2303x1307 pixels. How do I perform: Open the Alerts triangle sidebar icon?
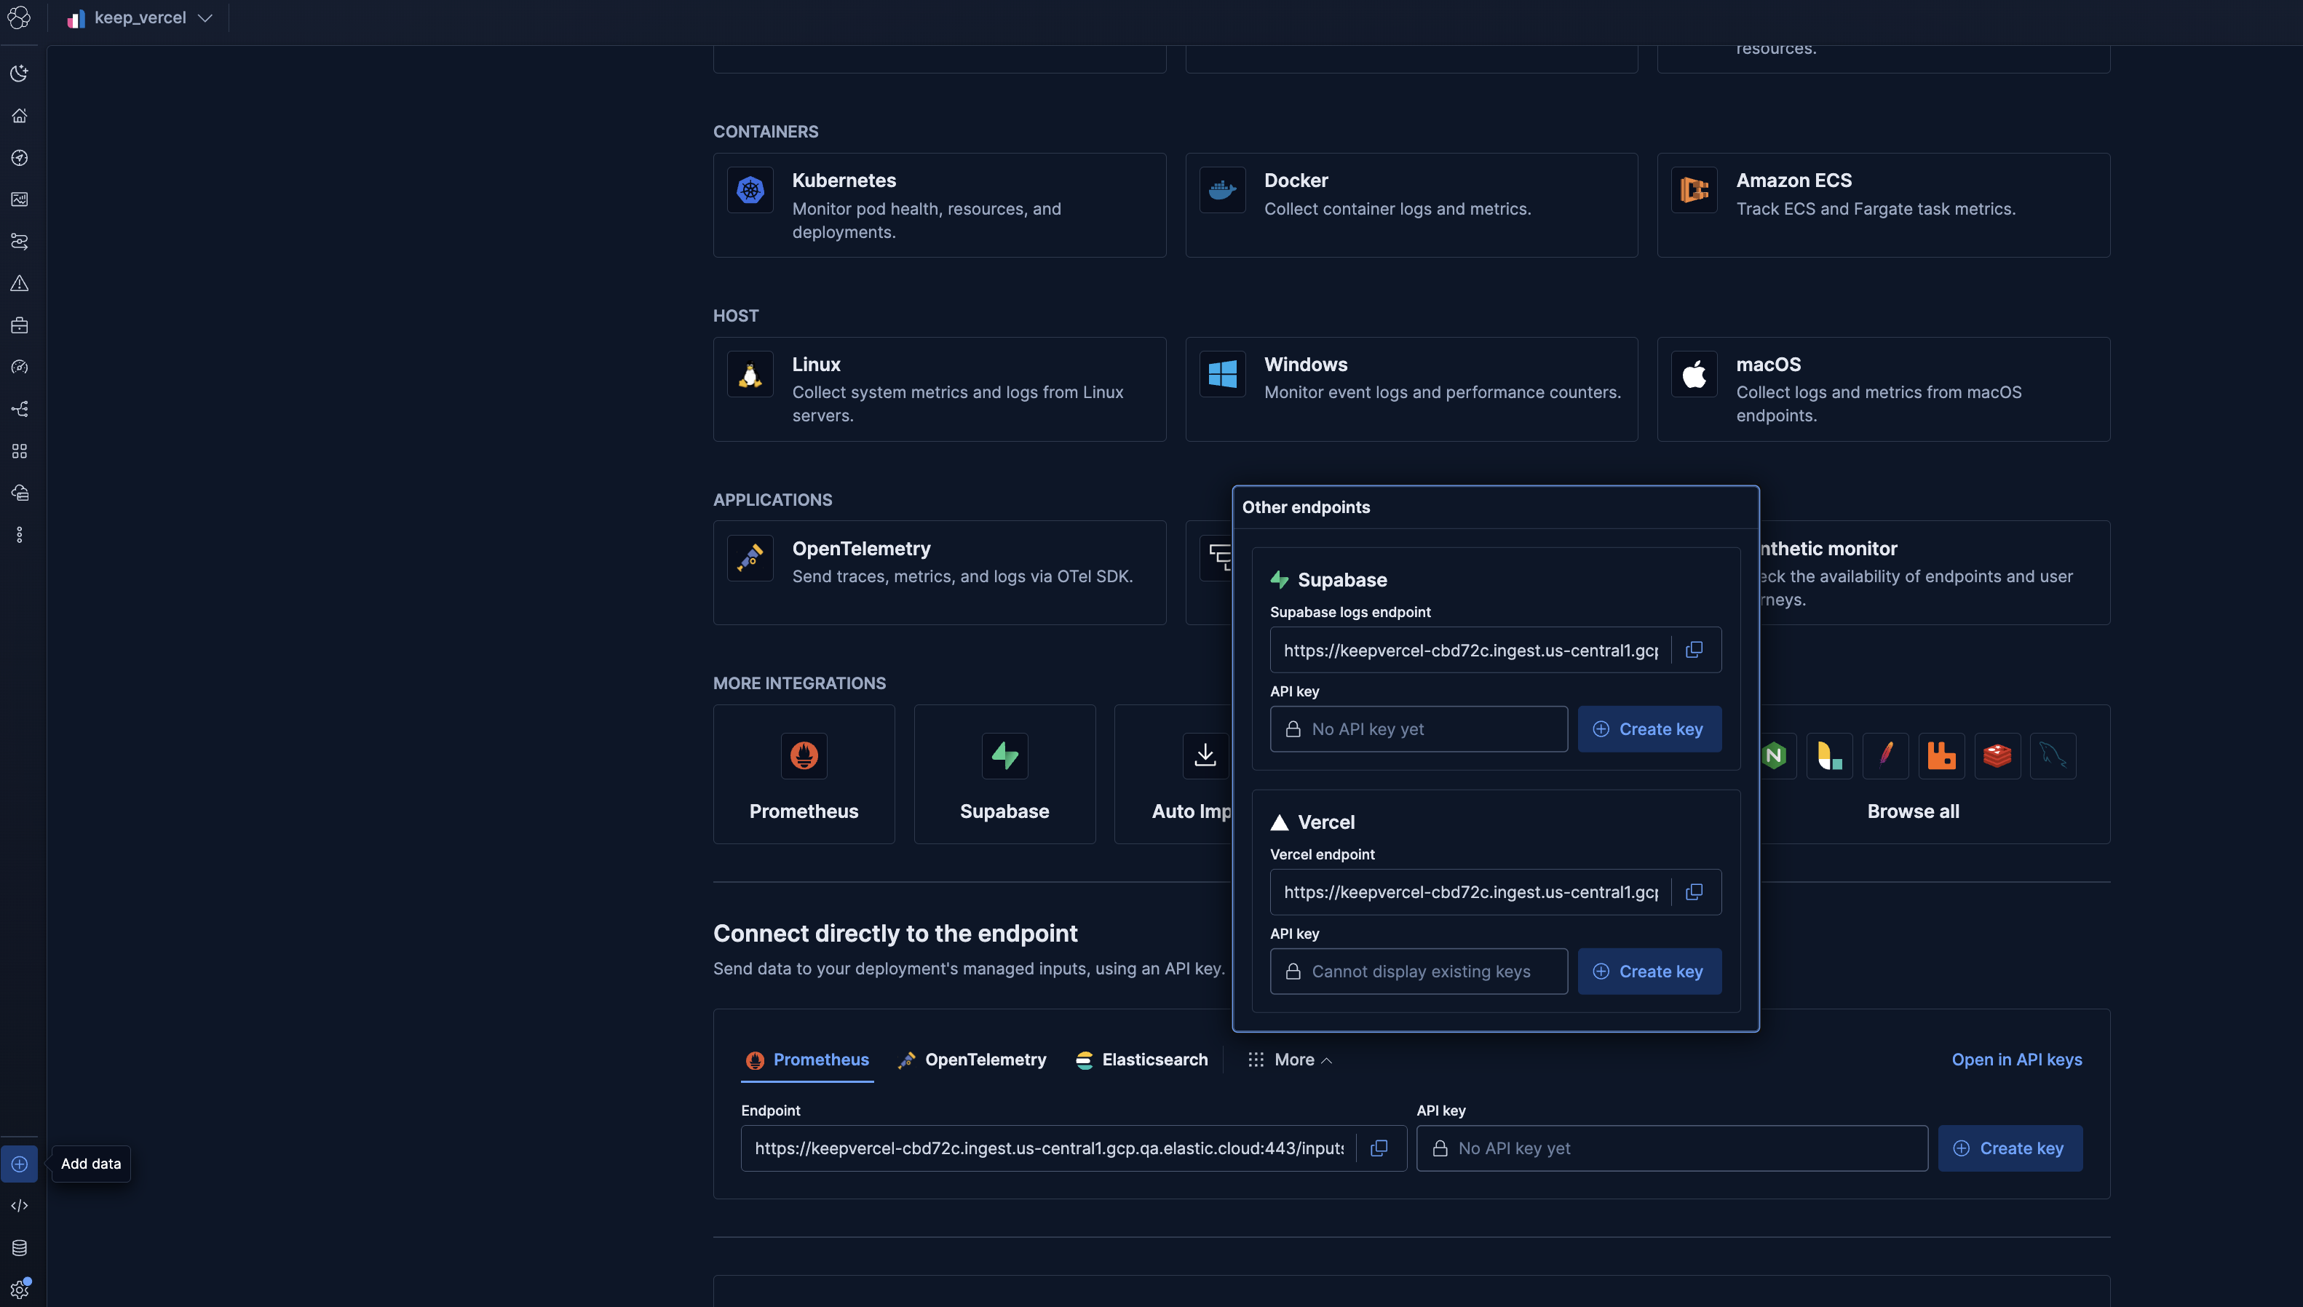(x=19, y=284)
